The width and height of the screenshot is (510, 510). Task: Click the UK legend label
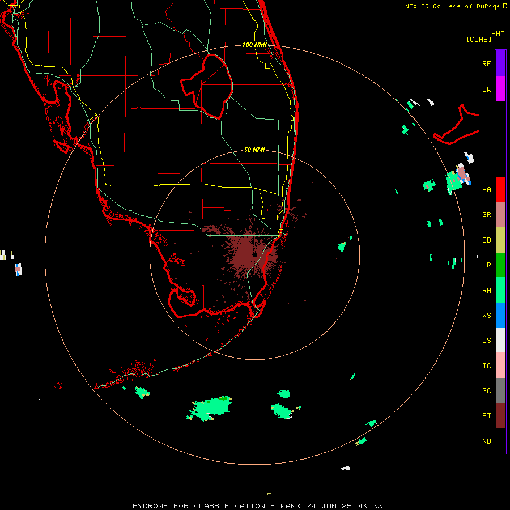click(x=486, y=89)
